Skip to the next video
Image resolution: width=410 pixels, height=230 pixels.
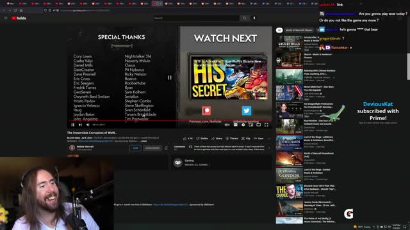click(80, 125)
